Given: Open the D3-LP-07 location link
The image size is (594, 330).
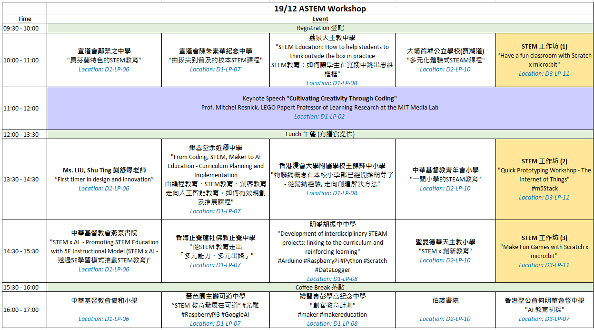Looking at the screenshot, I should click(544, 319).
